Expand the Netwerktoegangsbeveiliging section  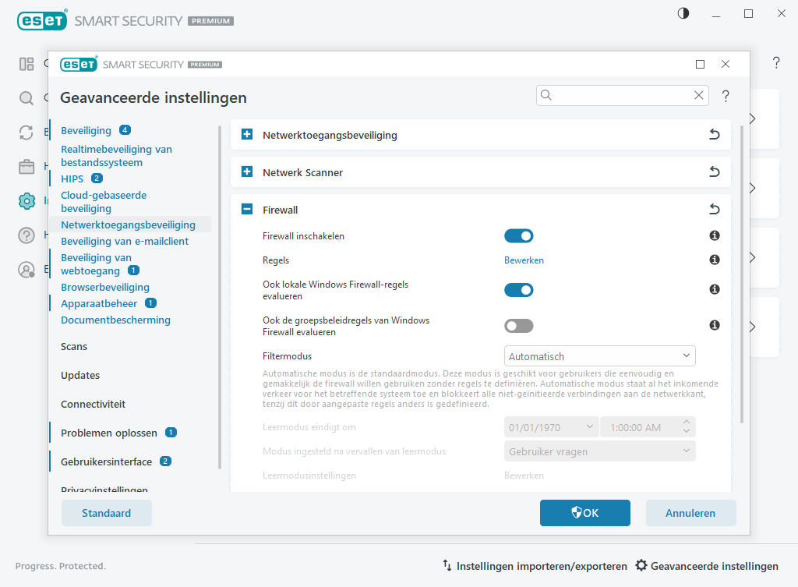[x=247, y=135]
